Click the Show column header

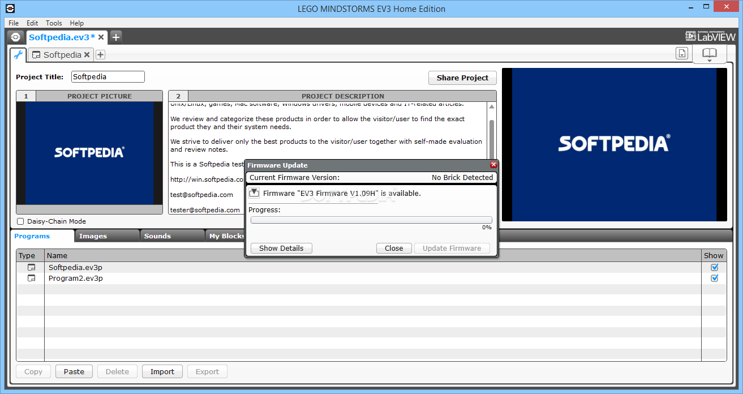point(714,255)
